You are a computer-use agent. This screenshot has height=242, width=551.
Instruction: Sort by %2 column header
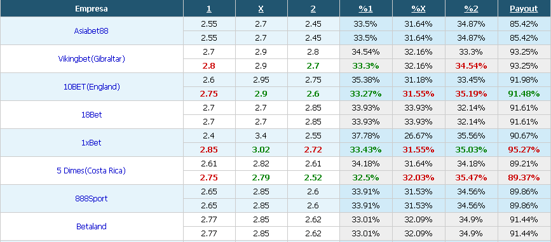coord(471,9)
